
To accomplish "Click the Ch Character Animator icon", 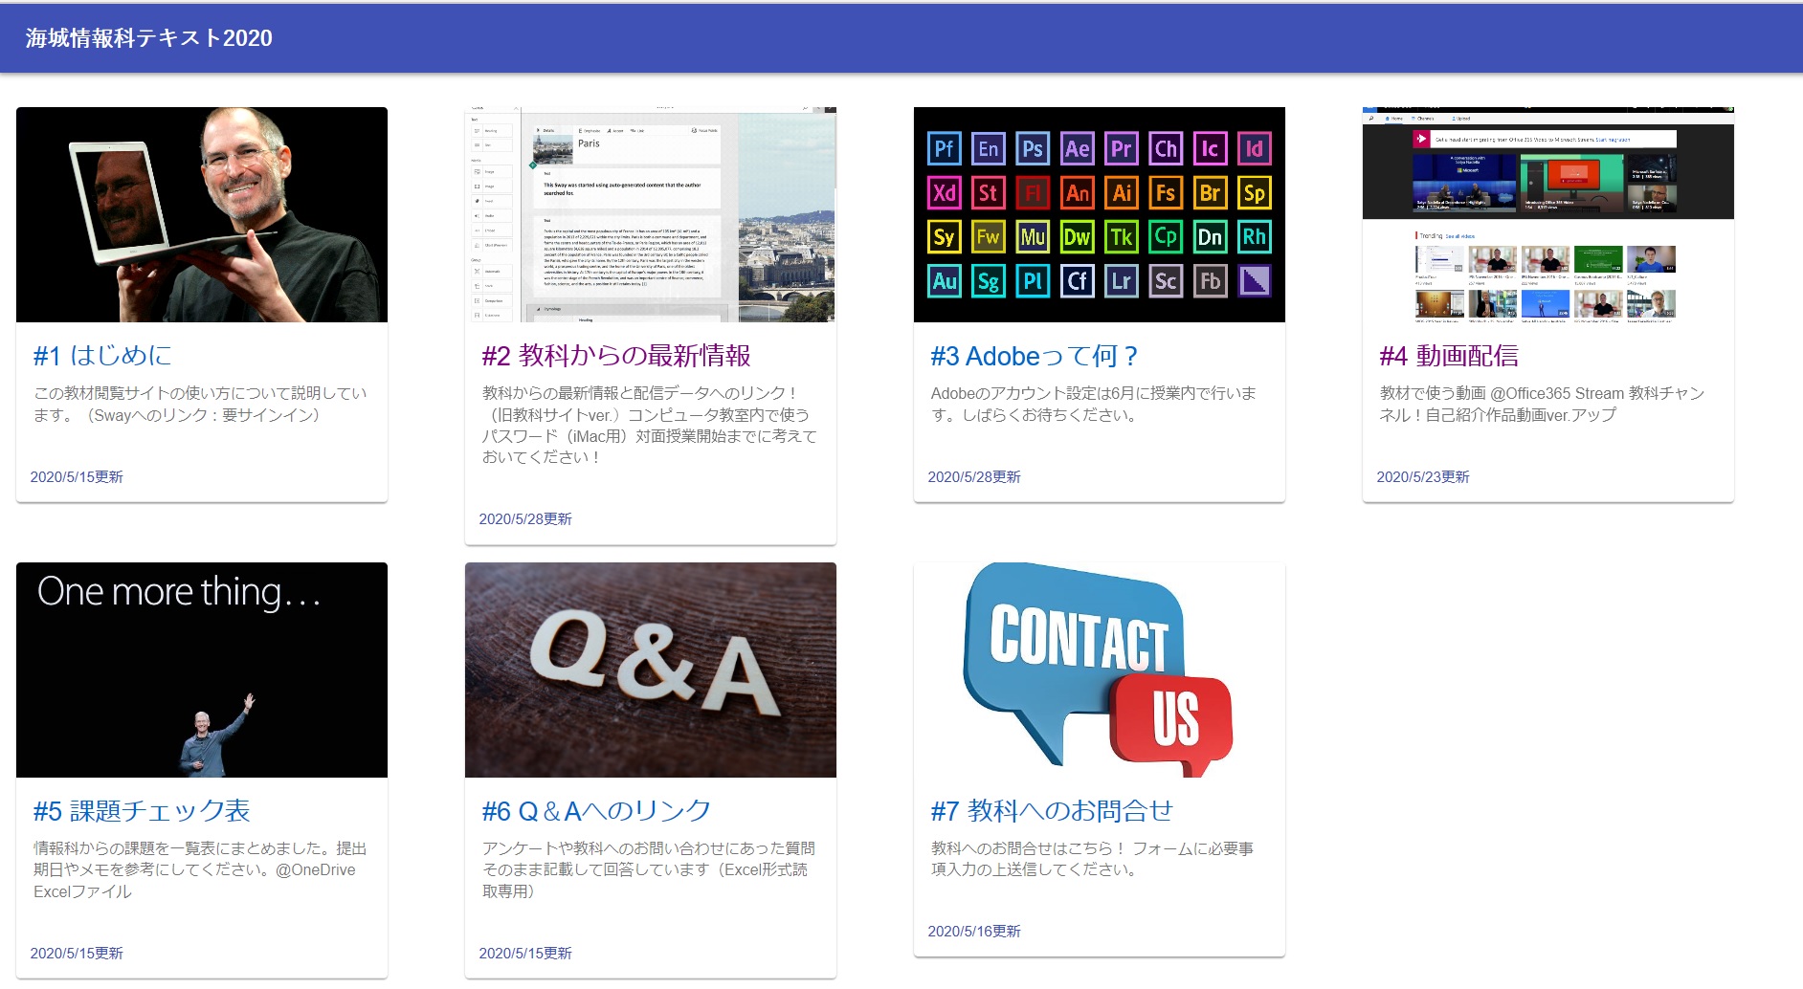I will (1166, 148).
